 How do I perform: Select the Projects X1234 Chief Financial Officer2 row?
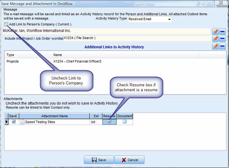115,61
